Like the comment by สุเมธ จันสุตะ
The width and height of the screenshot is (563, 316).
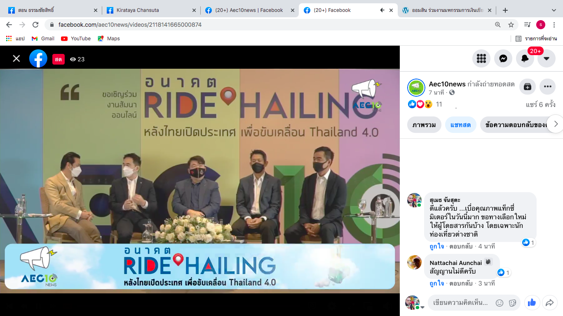(x=437, y=246)
